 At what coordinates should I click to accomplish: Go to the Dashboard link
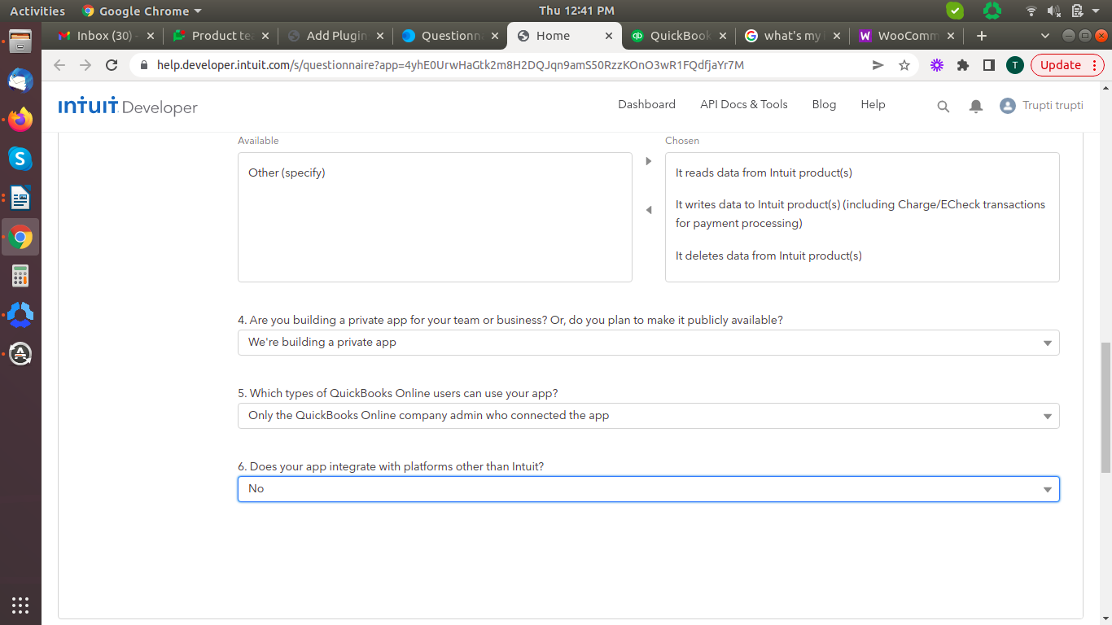(x=646, y=104)
